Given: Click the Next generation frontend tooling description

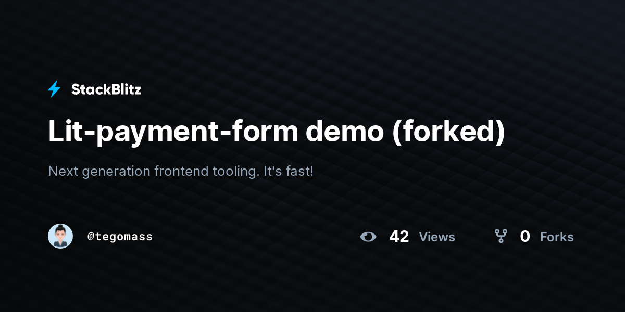Looking at the screenshot, I should 181,171.
